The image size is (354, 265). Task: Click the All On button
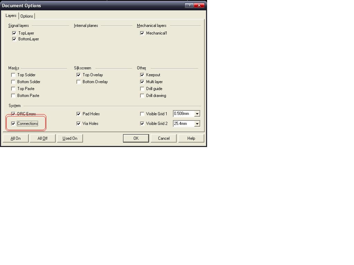16,138
